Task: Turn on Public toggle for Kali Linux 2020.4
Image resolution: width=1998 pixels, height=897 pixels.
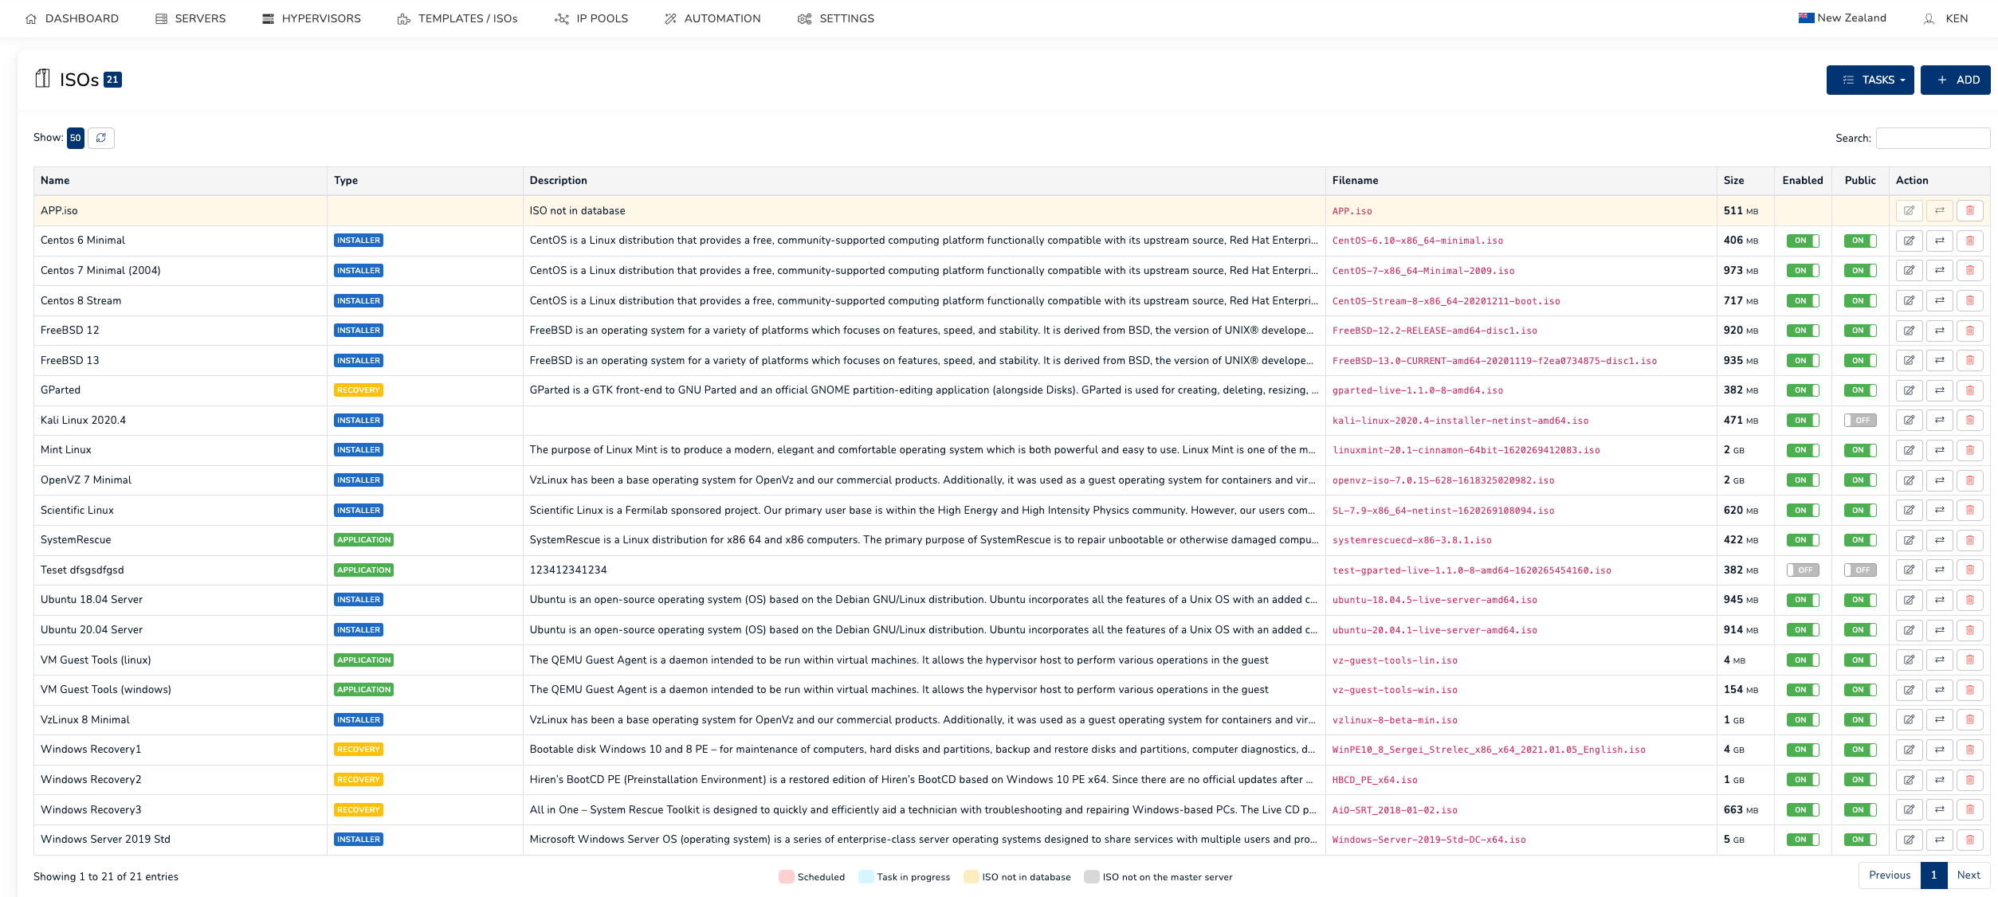Action: (x=1859, y=421)
